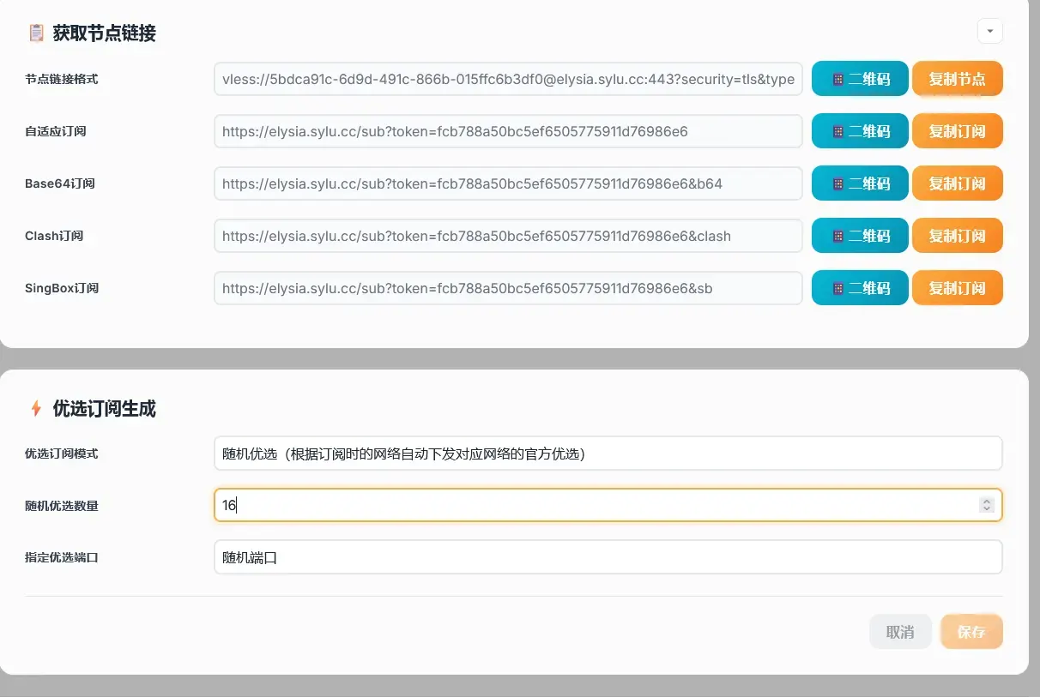Screen dimensions: 1040x697
Task: Click the 指定优选端口 label
Action: 62,557
